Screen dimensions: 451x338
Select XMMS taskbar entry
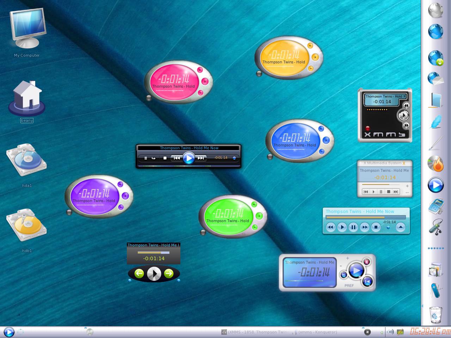coord(255,332)
